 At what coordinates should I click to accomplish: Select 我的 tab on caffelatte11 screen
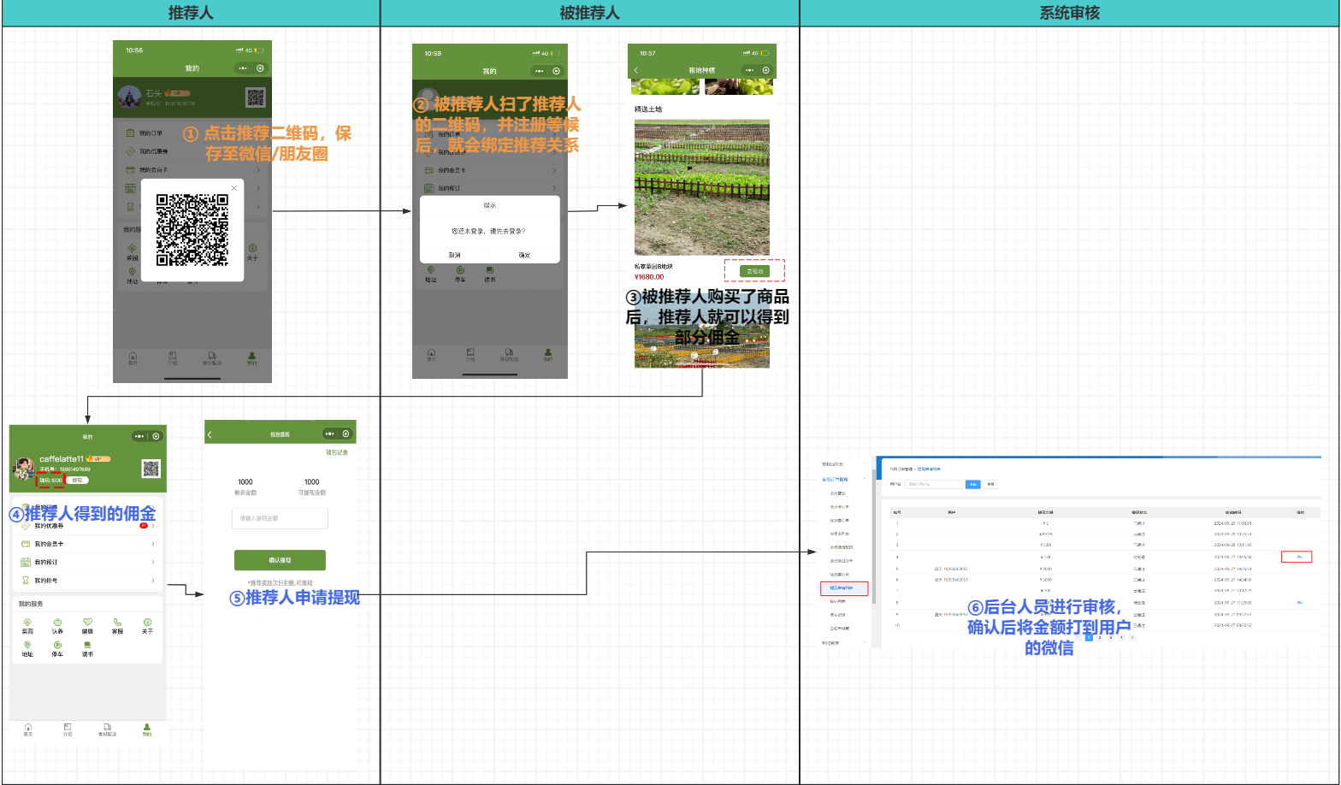[x=147, y=729]
